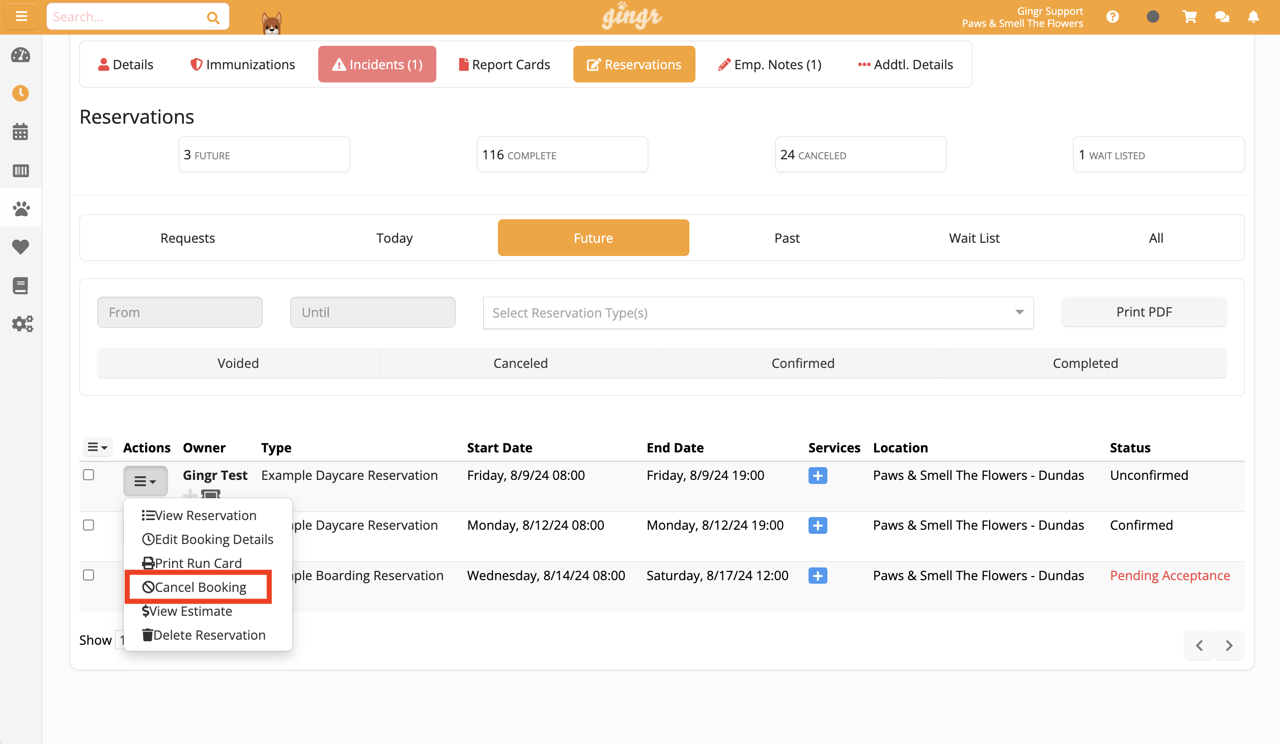
Task: Click the Print PDF button
Action: (x=1144, y=311)
